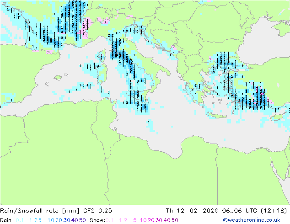Pick the Snow 5 legend color value
The image size is (290, 224).
point(135,220)
